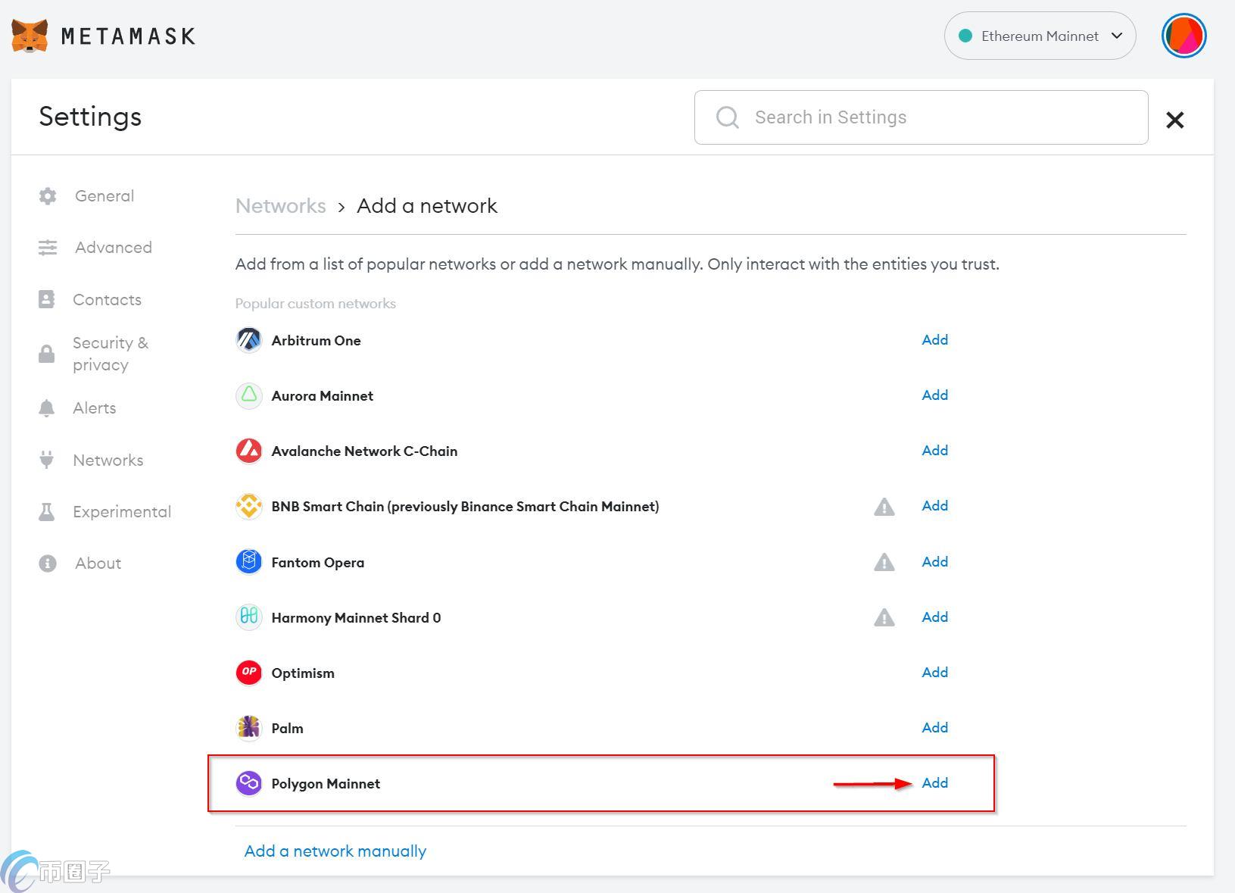The height and width of the screenshot is (893, 1235).
Task: Click the Popular custom networks label
Action: click(316, 304)
